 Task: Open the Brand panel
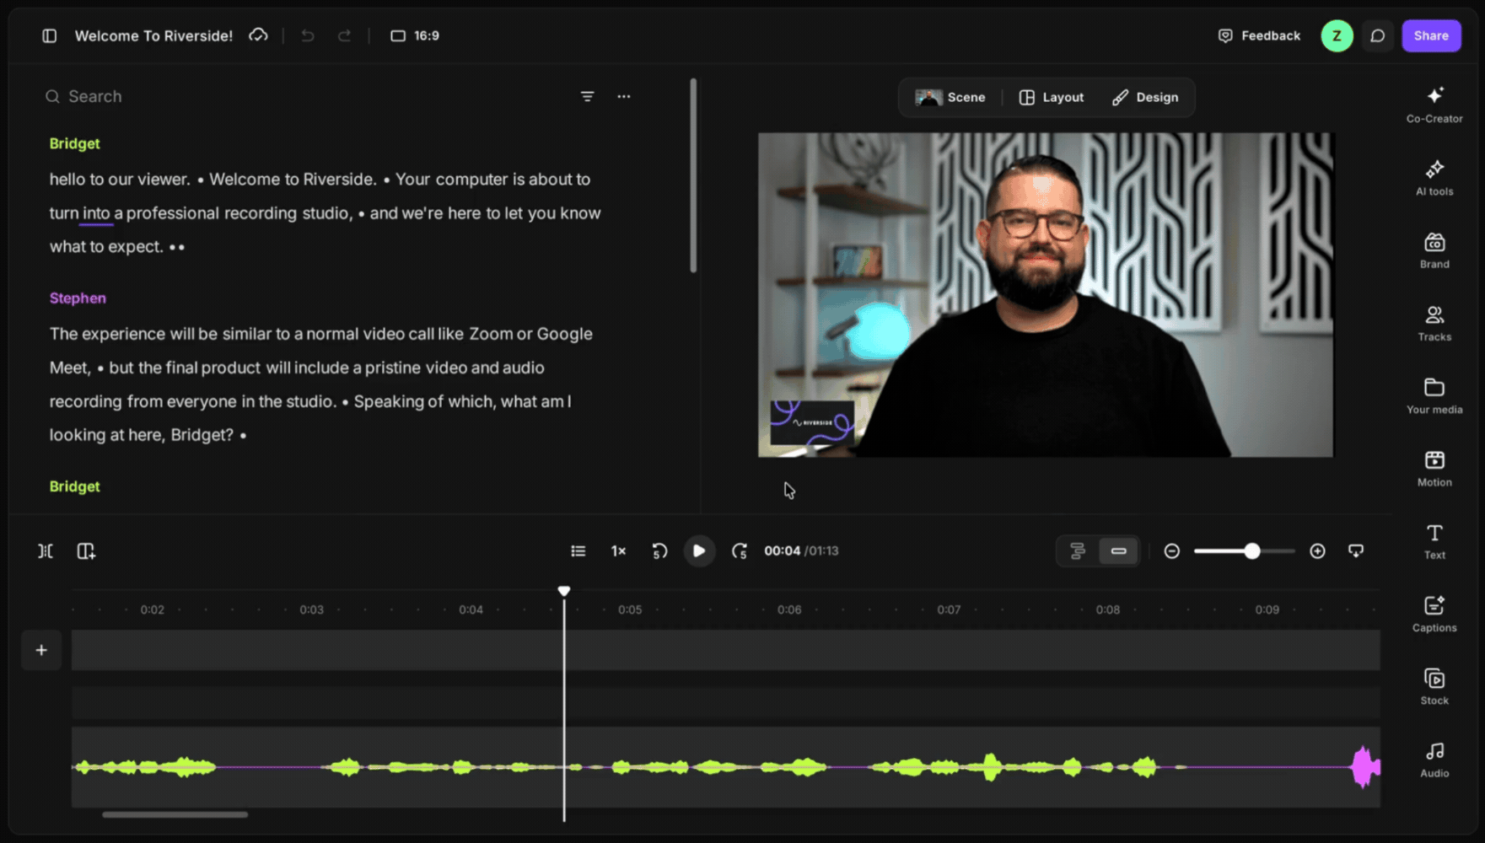coord(1434,250)
